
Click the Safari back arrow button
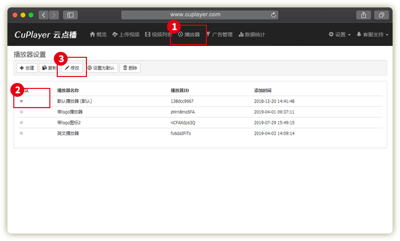(43, 15)
